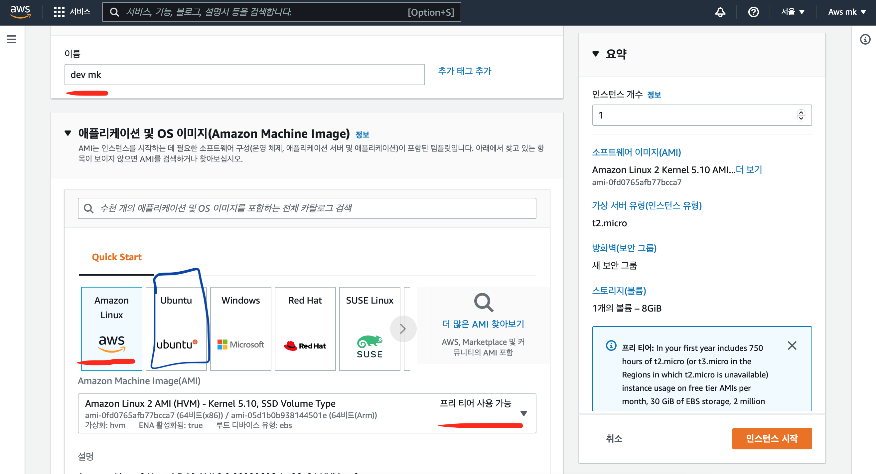Dismiss the free tier notice with X
This screenshot has height=474, width=876.
point(792,346)
